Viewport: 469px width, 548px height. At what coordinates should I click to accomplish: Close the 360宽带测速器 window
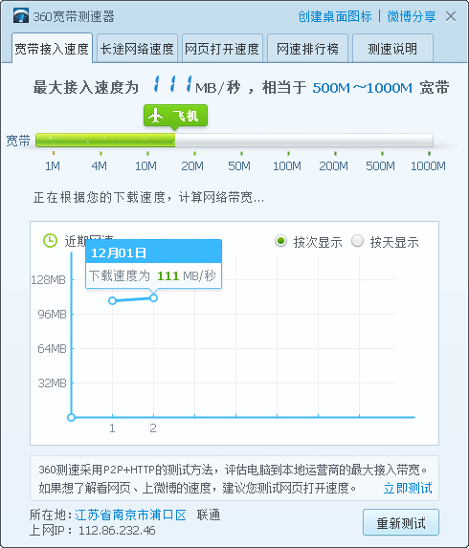pos(451,16)
